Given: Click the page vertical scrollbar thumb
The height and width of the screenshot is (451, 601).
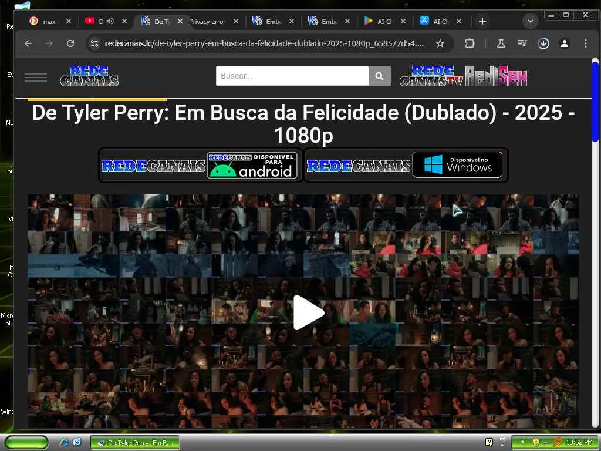Looking at the screenshot, I should 595,102.
